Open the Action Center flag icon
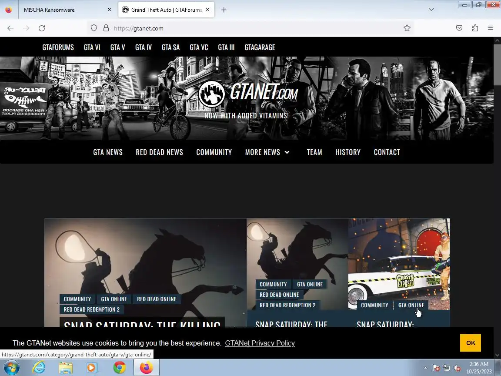Viewport: 501px width, 376px height. [436, 368]
